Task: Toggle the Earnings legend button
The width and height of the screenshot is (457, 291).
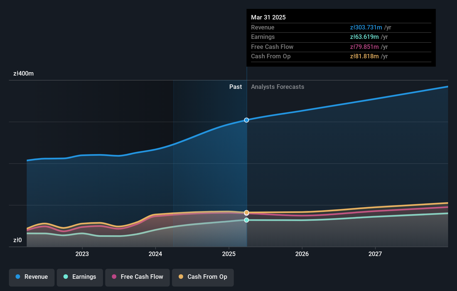Action: (x=80, y=277)
